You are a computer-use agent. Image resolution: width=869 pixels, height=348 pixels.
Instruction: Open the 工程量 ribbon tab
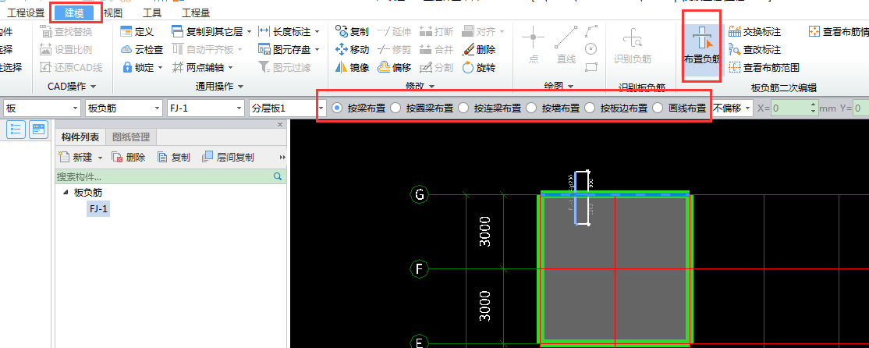coord(196,12)
